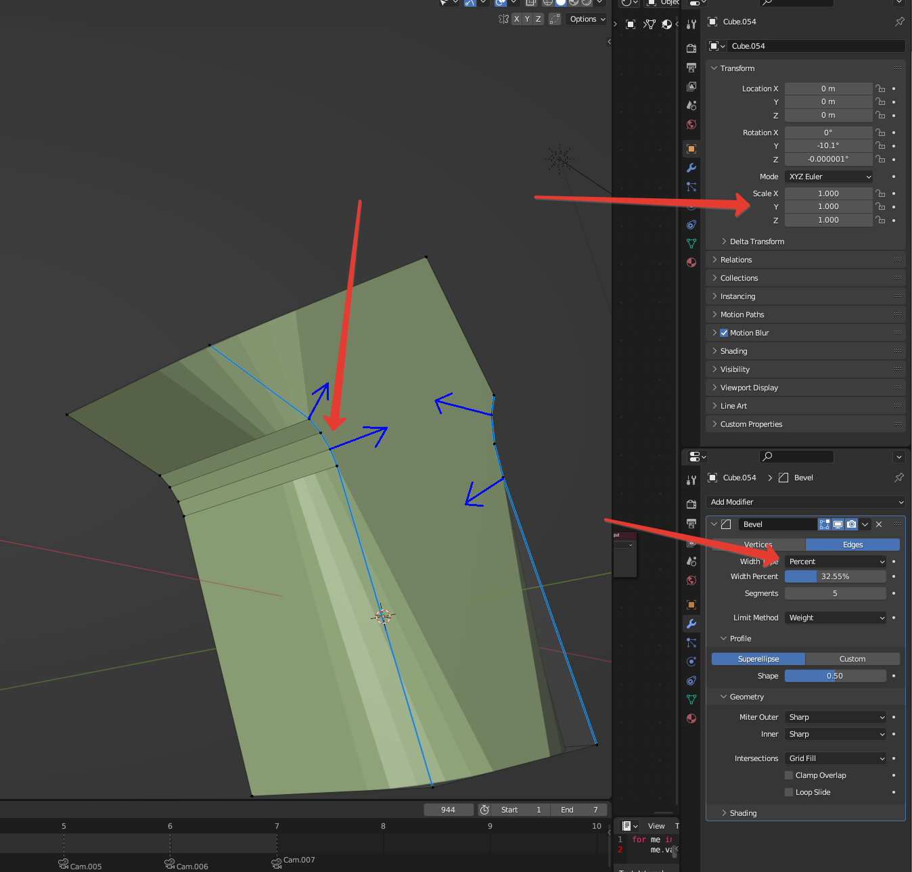Open the Options dropdown in viewport header

(587, 19)
